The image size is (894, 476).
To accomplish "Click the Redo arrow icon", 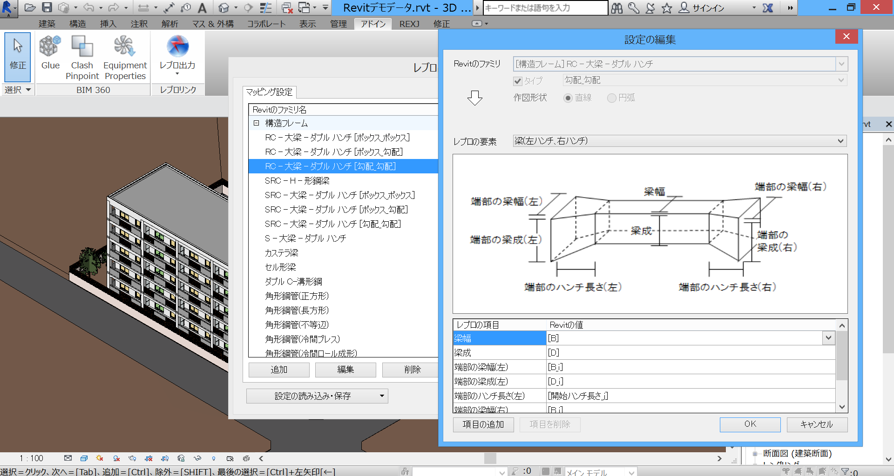I will click(114, 7).
